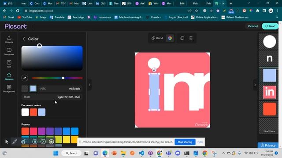Select the letter n layer thumbnail

pyautogui.click(x=269, y=58)
